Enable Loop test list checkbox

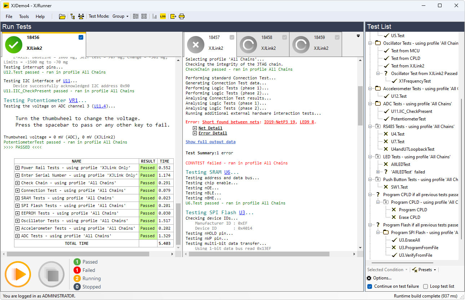425,286
